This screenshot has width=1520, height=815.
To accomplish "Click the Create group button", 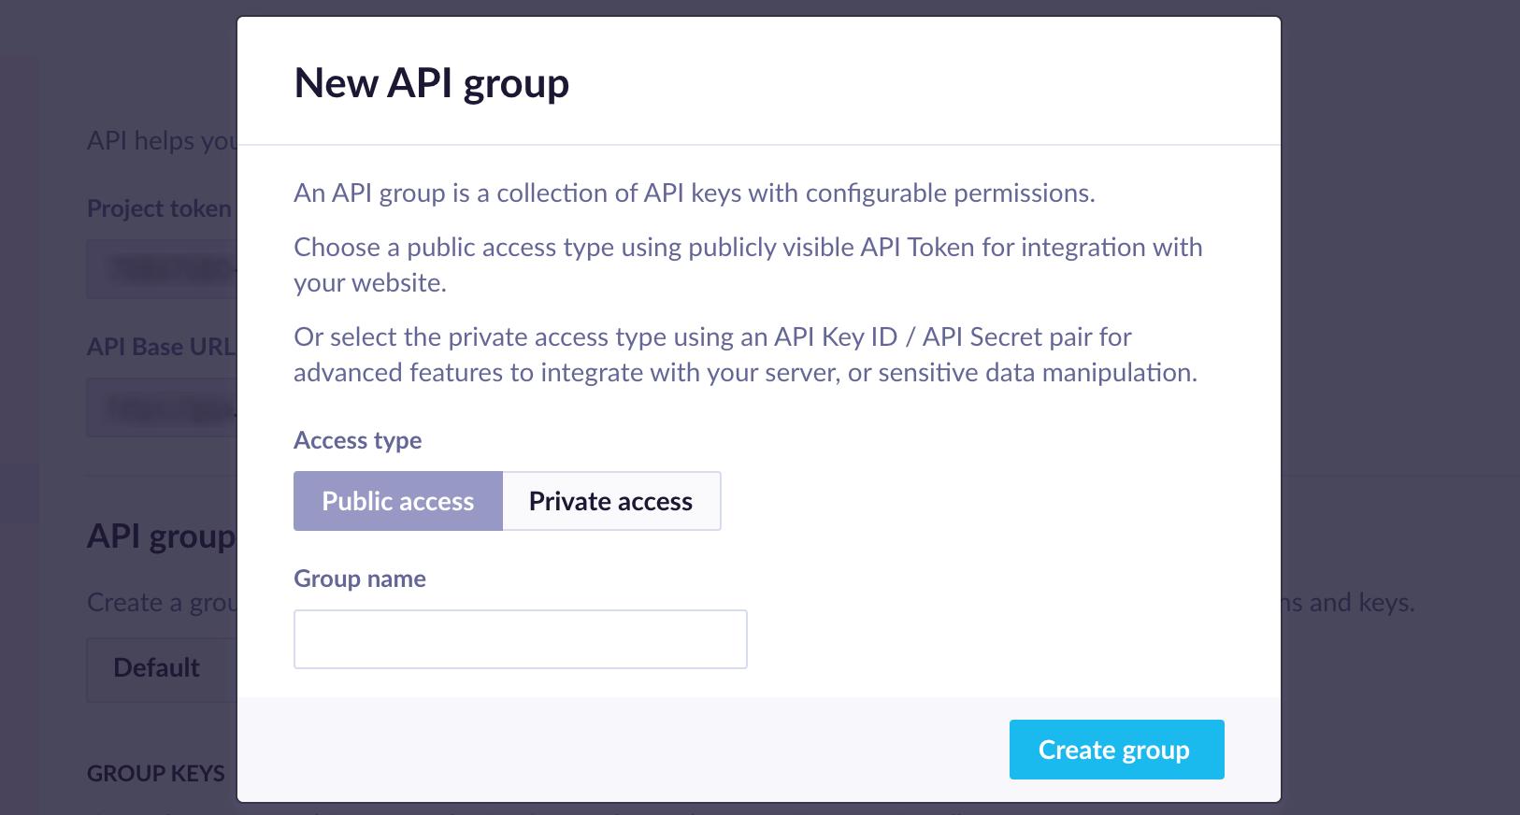I will click(1116, 750).
